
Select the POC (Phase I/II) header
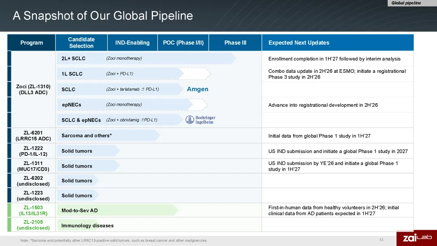tap(183, 42)
